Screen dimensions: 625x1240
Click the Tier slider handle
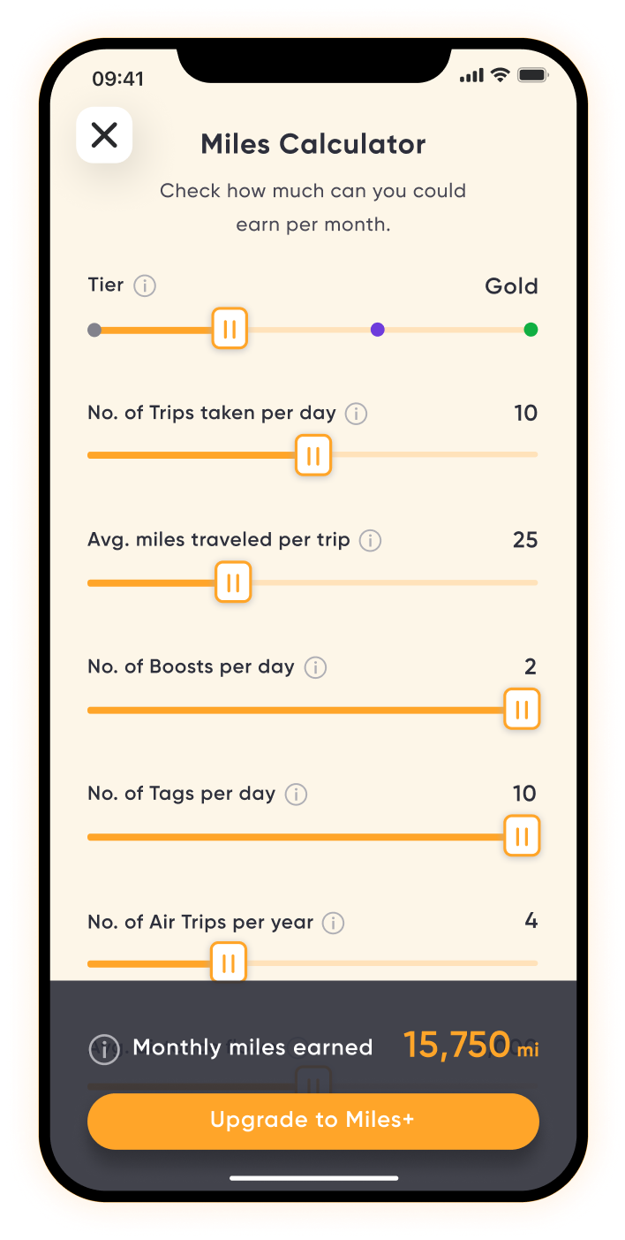coord(230,330)
